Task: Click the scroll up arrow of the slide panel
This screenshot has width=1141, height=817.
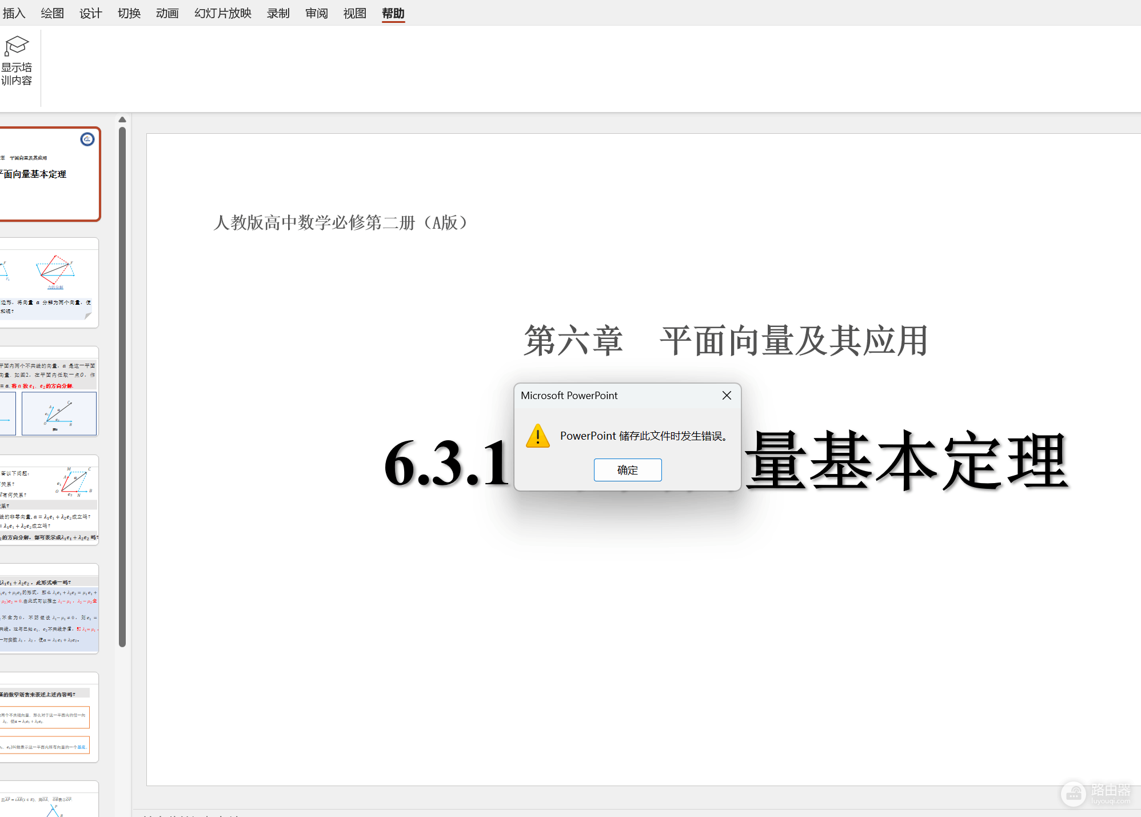Action: tap(122, 119)
